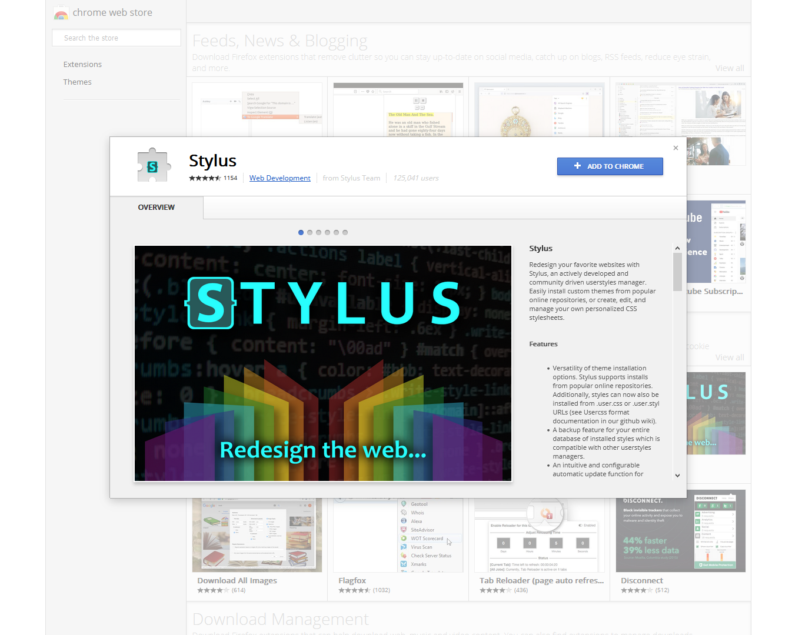Viewport: 802px width, 635px height.
Task: Select the Overview tab
Action: [x=157, y=208]
